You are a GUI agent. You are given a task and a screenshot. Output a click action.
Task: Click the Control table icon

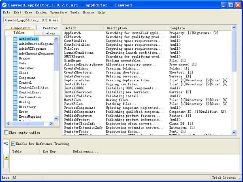[15, 83]
